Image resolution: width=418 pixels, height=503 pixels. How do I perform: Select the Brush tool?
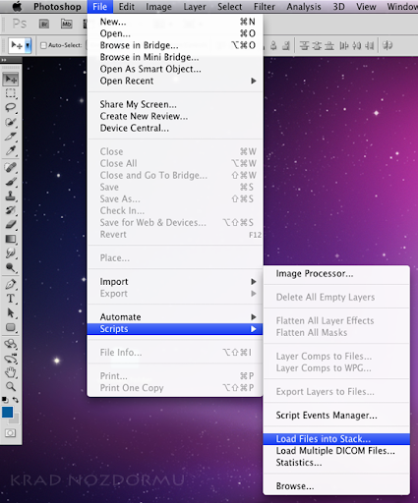[x=11, y=182]
